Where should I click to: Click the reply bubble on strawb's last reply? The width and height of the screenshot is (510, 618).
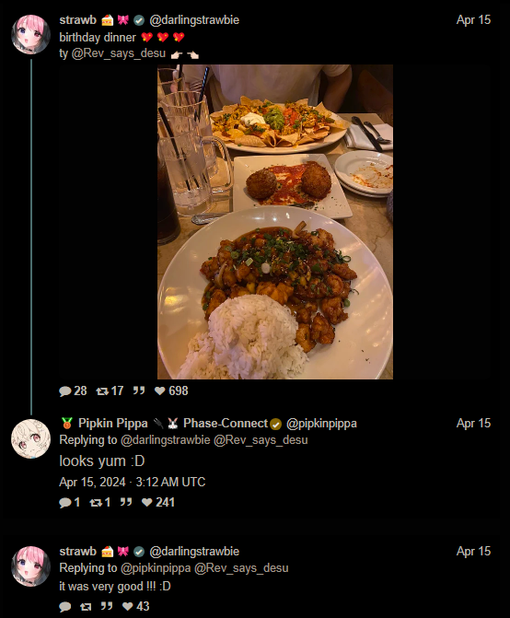pos(65,607)
